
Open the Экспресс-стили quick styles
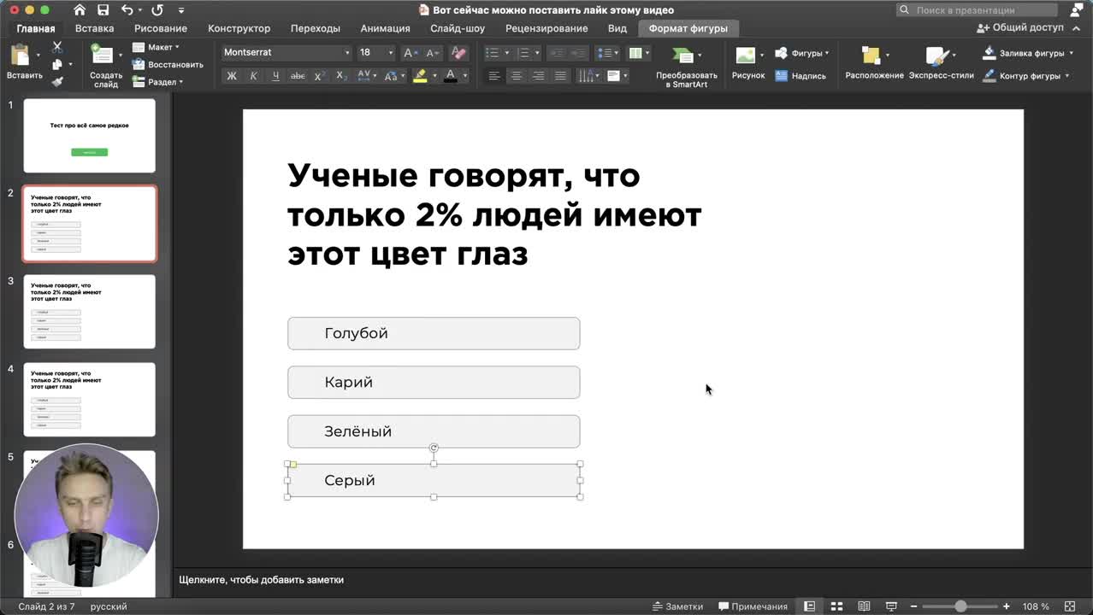941,63
